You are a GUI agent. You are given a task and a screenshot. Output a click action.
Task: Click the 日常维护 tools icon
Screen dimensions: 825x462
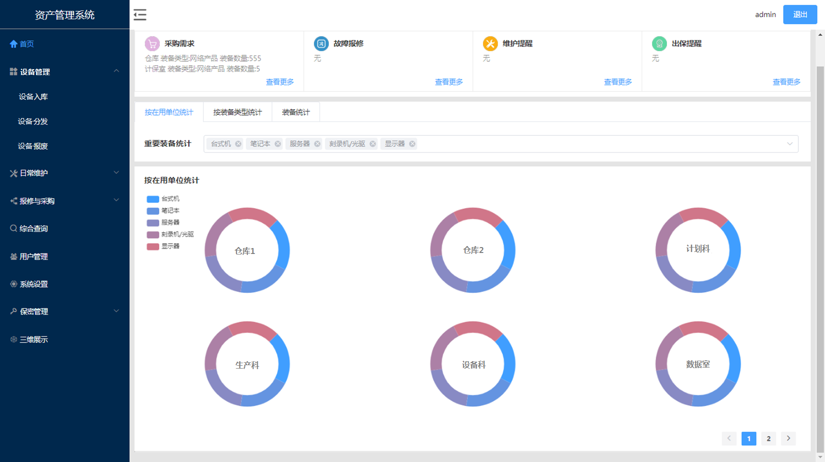click(x=13, y=173)
